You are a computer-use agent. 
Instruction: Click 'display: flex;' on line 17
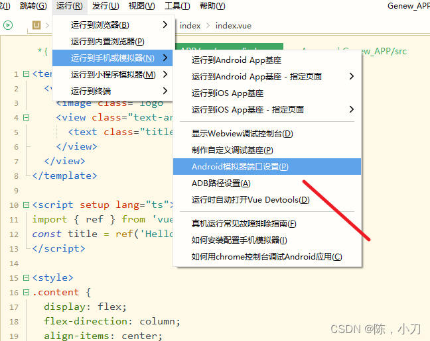click(86, 307)
